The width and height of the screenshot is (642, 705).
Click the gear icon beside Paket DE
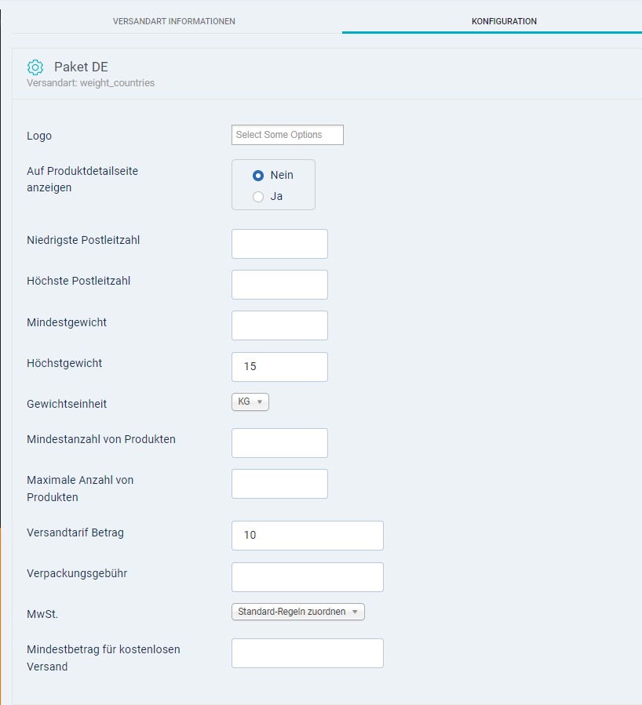tap(35, 67)
